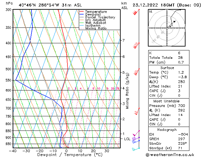Click the gray Parcel Trajectory legend line
Image resolution: width=204 pixels, height=157 pixels.
coord(82,17)
